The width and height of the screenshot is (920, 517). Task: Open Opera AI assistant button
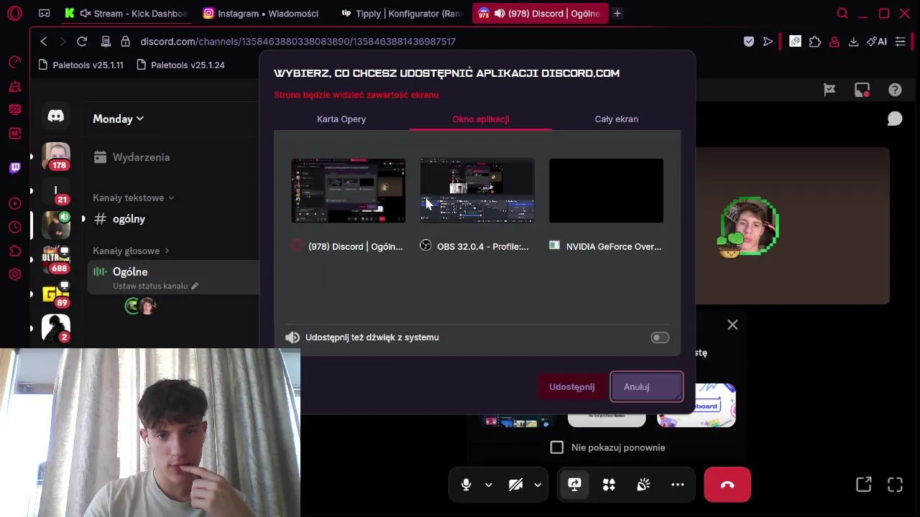click(876, 42)
